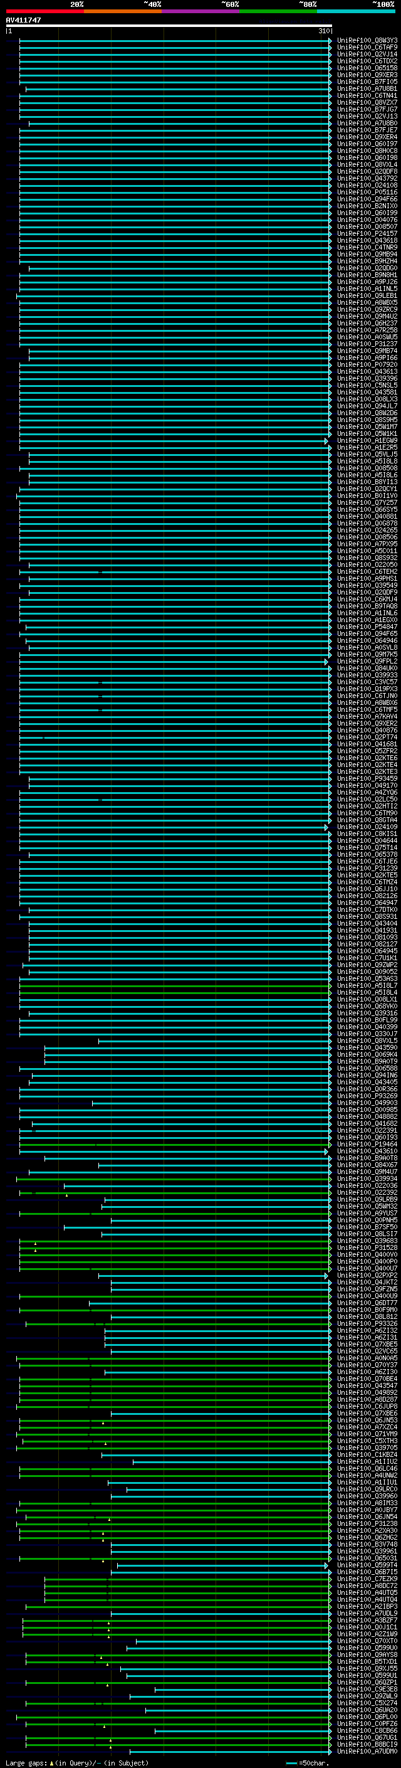Select the UniRef100_P19464 label
The image size is (401, 1768).
click(x=367, y=1144)
